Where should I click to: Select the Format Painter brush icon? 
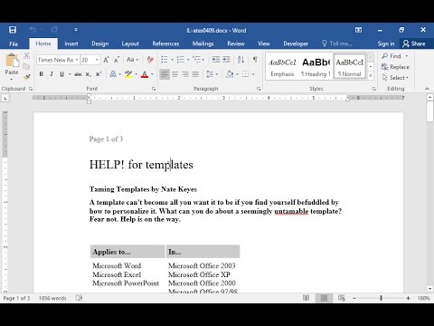(x=26, y=77)
